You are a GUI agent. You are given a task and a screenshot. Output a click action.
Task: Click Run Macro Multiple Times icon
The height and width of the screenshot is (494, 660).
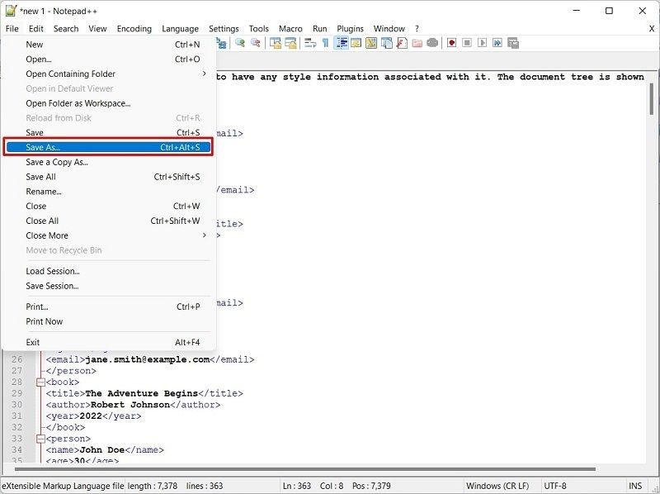497,43
